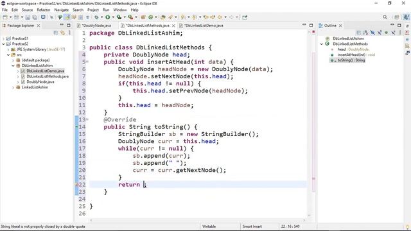
Task: Click the Open Type folder icon
Action: (x=163, y=17)
